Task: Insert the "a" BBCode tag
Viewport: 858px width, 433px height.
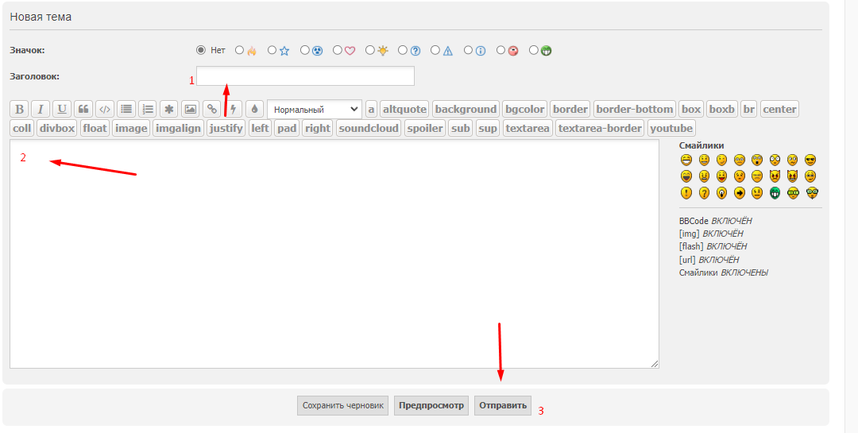Action: coord(372,109)
